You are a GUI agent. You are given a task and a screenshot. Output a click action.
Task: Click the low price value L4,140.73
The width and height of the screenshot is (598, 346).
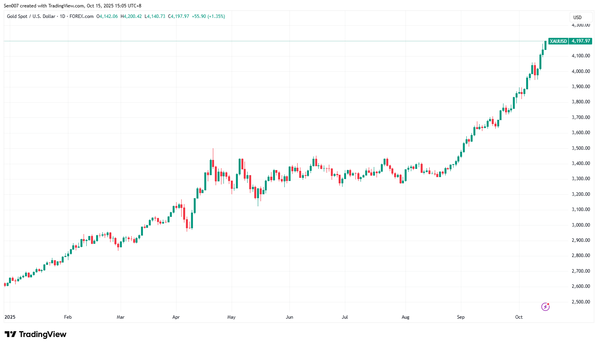click(155, 16)
